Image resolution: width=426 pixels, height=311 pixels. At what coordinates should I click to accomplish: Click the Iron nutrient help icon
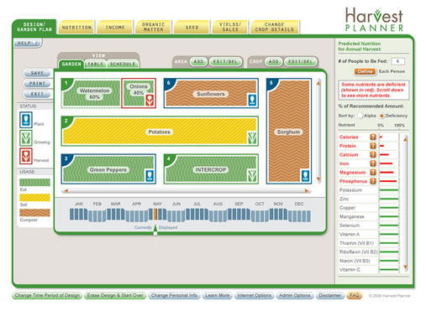click(373, 163)
